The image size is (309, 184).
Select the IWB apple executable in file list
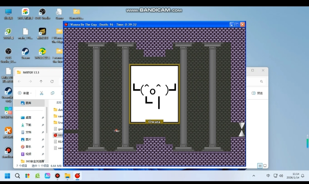tap(58, 135)
